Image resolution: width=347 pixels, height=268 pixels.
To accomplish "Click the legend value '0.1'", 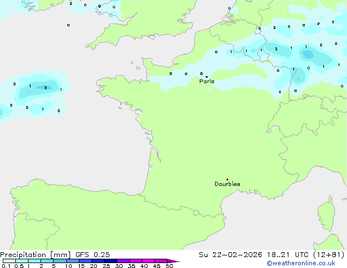I will tap(6, 266).
